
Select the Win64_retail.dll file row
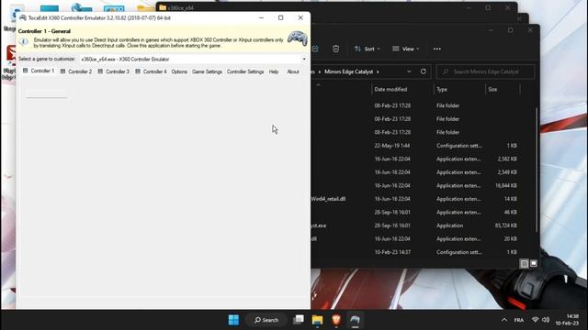[415, 199]
